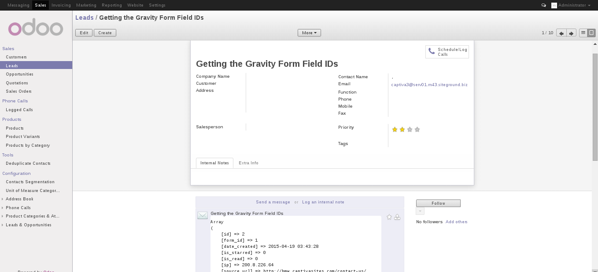The height and width of the screenshot is (272, 598).
Task: Click the phone icon on Schedule/Log Calls
Action: tap(431, 51)
